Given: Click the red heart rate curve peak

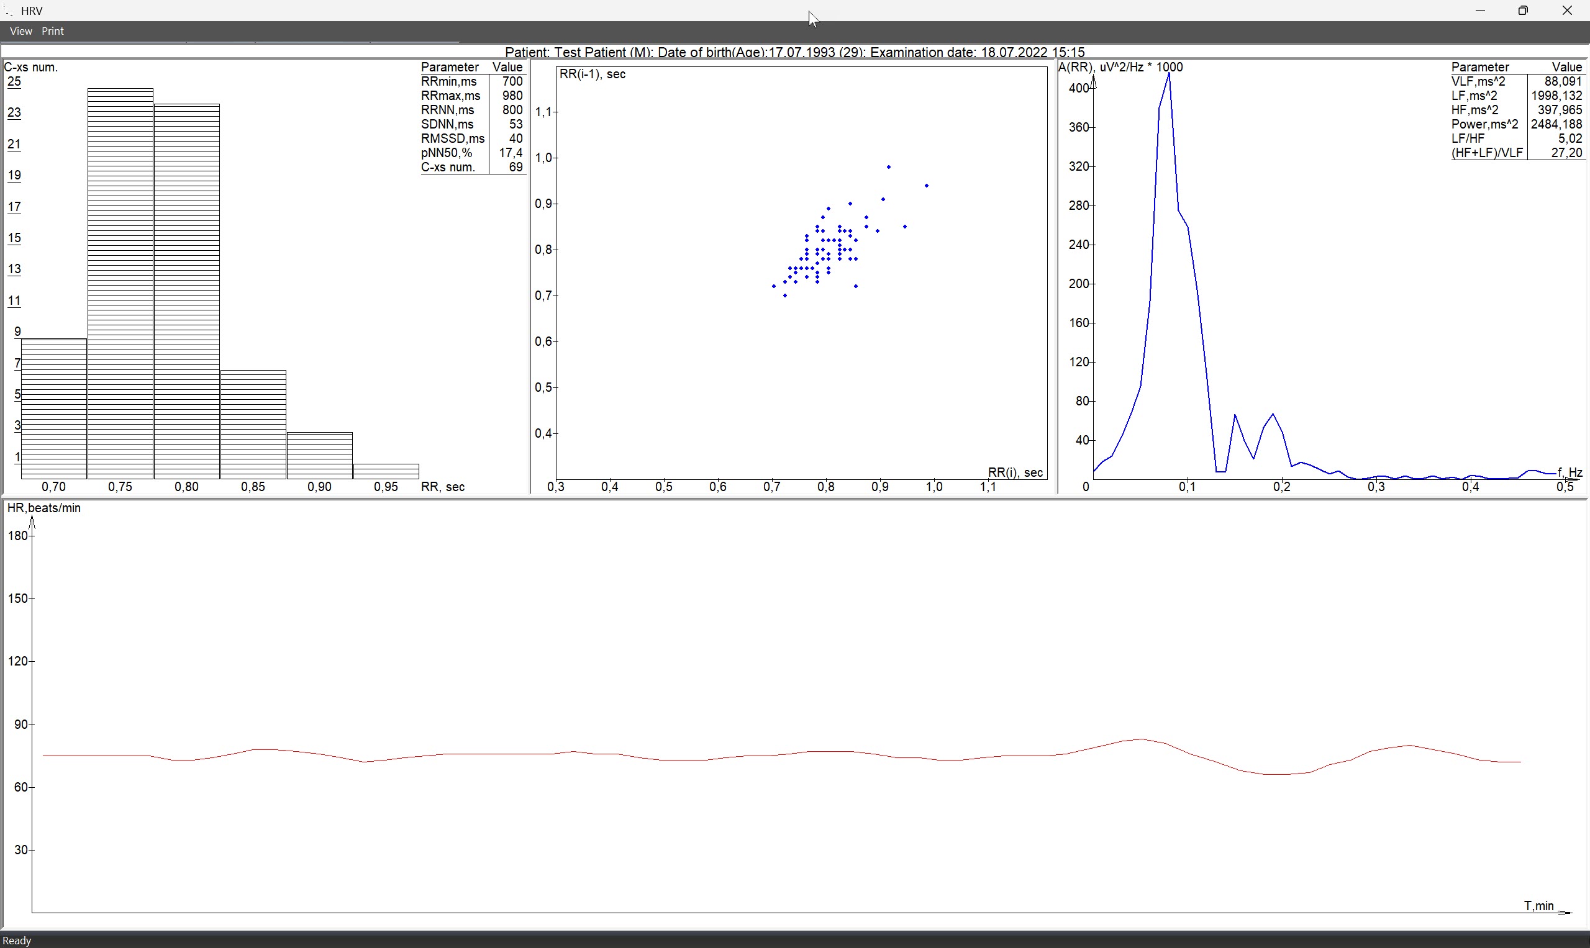Looking at the screenshot, I should coord(1142,740).
